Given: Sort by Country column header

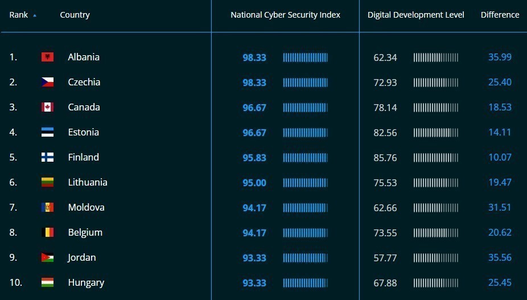Looking at the screenshot, I should tap(75, 15).
